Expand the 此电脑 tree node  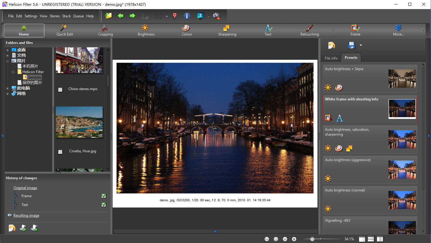7,88
